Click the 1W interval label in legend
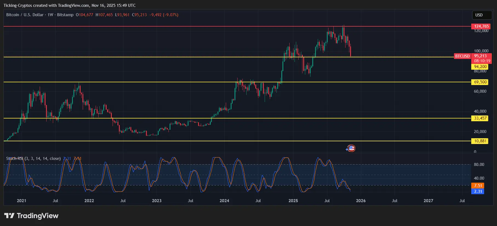The image size is (497, 226). coord(50,15)
